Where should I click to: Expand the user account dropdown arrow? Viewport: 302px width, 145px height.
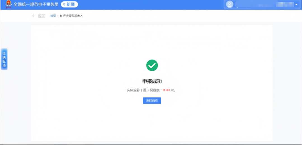point(296,5)
